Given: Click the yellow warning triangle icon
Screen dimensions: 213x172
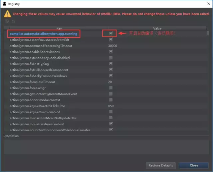Looking at the screenshot, I should (7, 14).
